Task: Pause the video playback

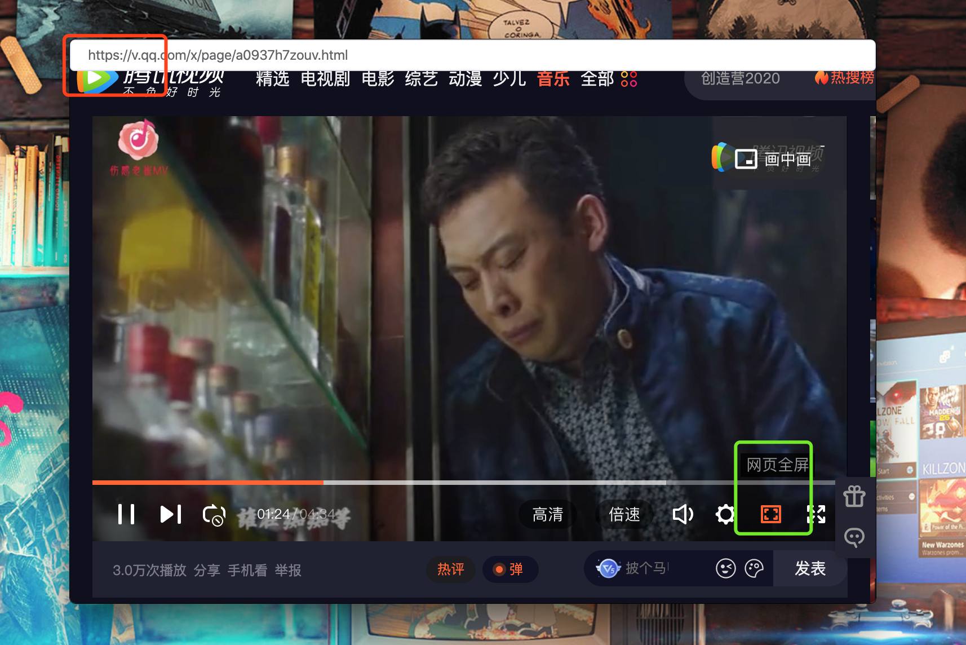Action: pyautogui.click(x=126, y=514)
